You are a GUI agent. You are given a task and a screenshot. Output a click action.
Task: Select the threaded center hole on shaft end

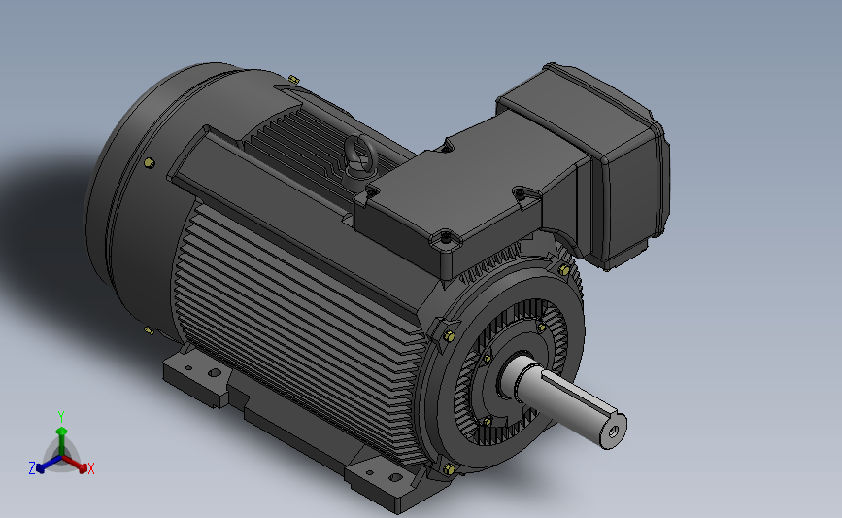(613, 431)
